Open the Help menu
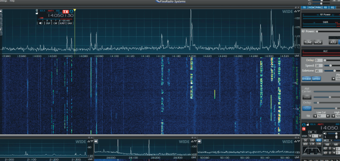340x161 pixels. coord(12,1)
